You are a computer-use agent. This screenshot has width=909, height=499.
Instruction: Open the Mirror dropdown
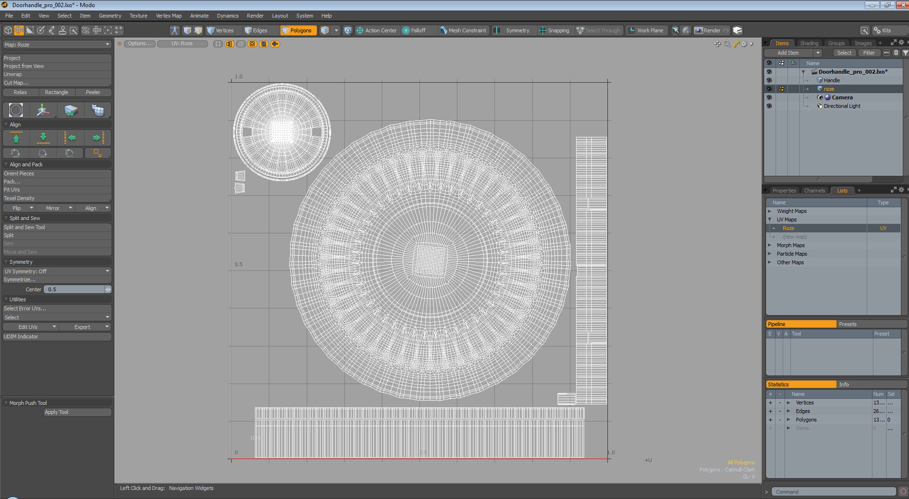click(x=56, y=208)
